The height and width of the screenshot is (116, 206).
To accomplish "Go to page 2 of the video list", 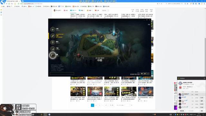I will tap(96, 105).
